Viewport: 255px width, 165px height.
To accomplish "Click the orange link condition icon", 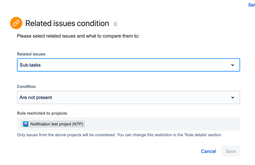I will point(16,23).
